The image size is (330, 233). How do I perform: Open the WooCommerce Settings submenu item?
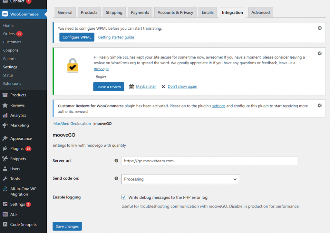point(10,67)
